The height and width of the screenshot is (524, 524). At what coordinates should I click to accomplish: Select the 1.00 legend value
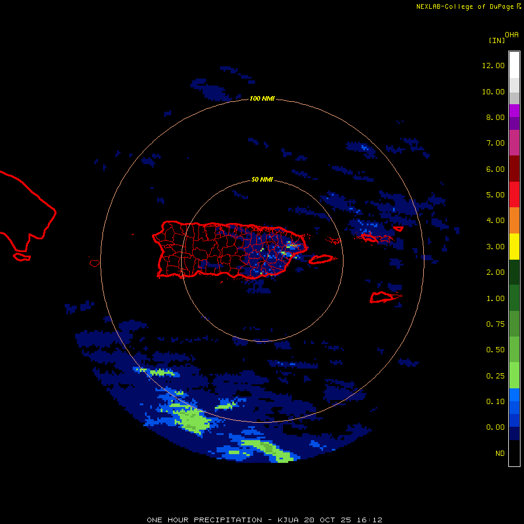coord(495,299)
